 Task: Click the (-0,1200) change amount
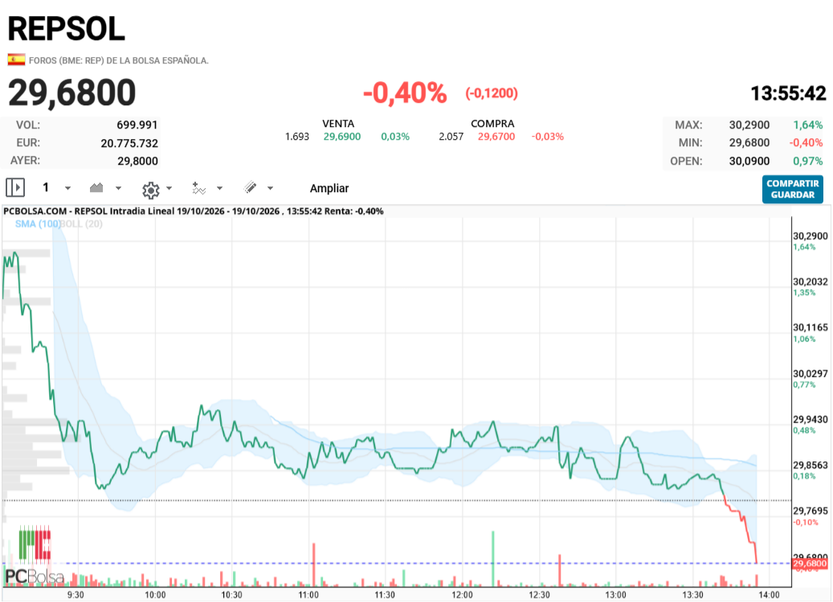[492, 93]
